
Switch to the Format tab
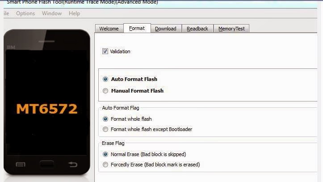(137, 28)
